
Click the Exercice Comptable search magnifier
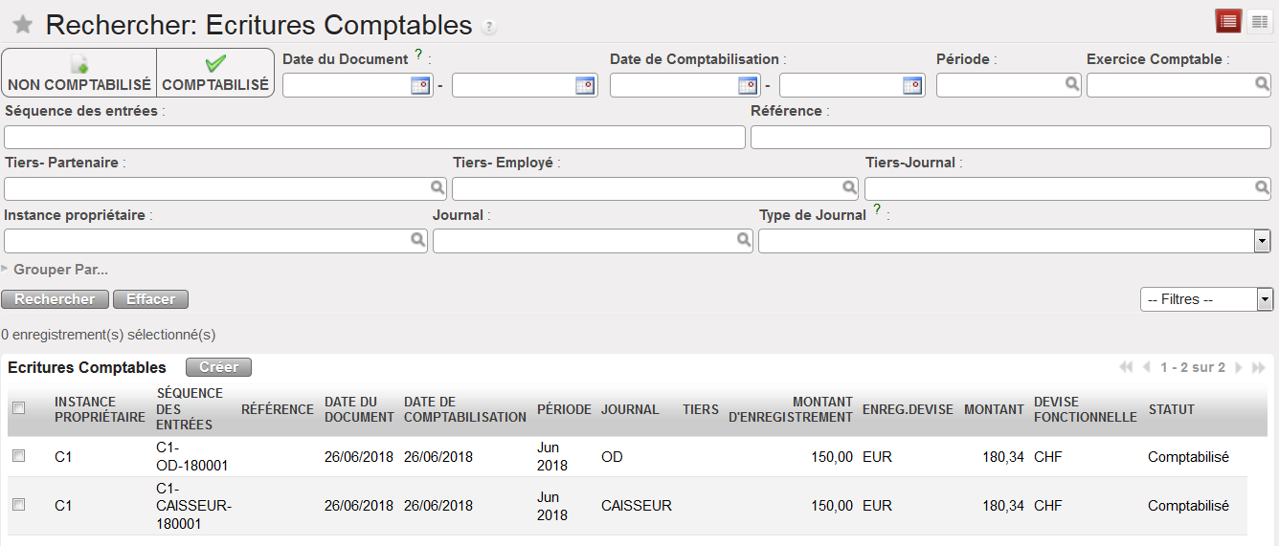[1262, 84]
